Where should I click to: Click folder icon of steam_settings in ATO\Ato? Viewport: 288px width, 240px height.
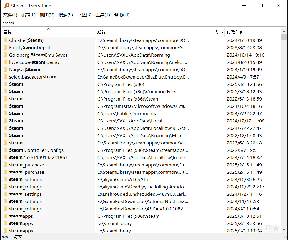click(x=6, y=179)
